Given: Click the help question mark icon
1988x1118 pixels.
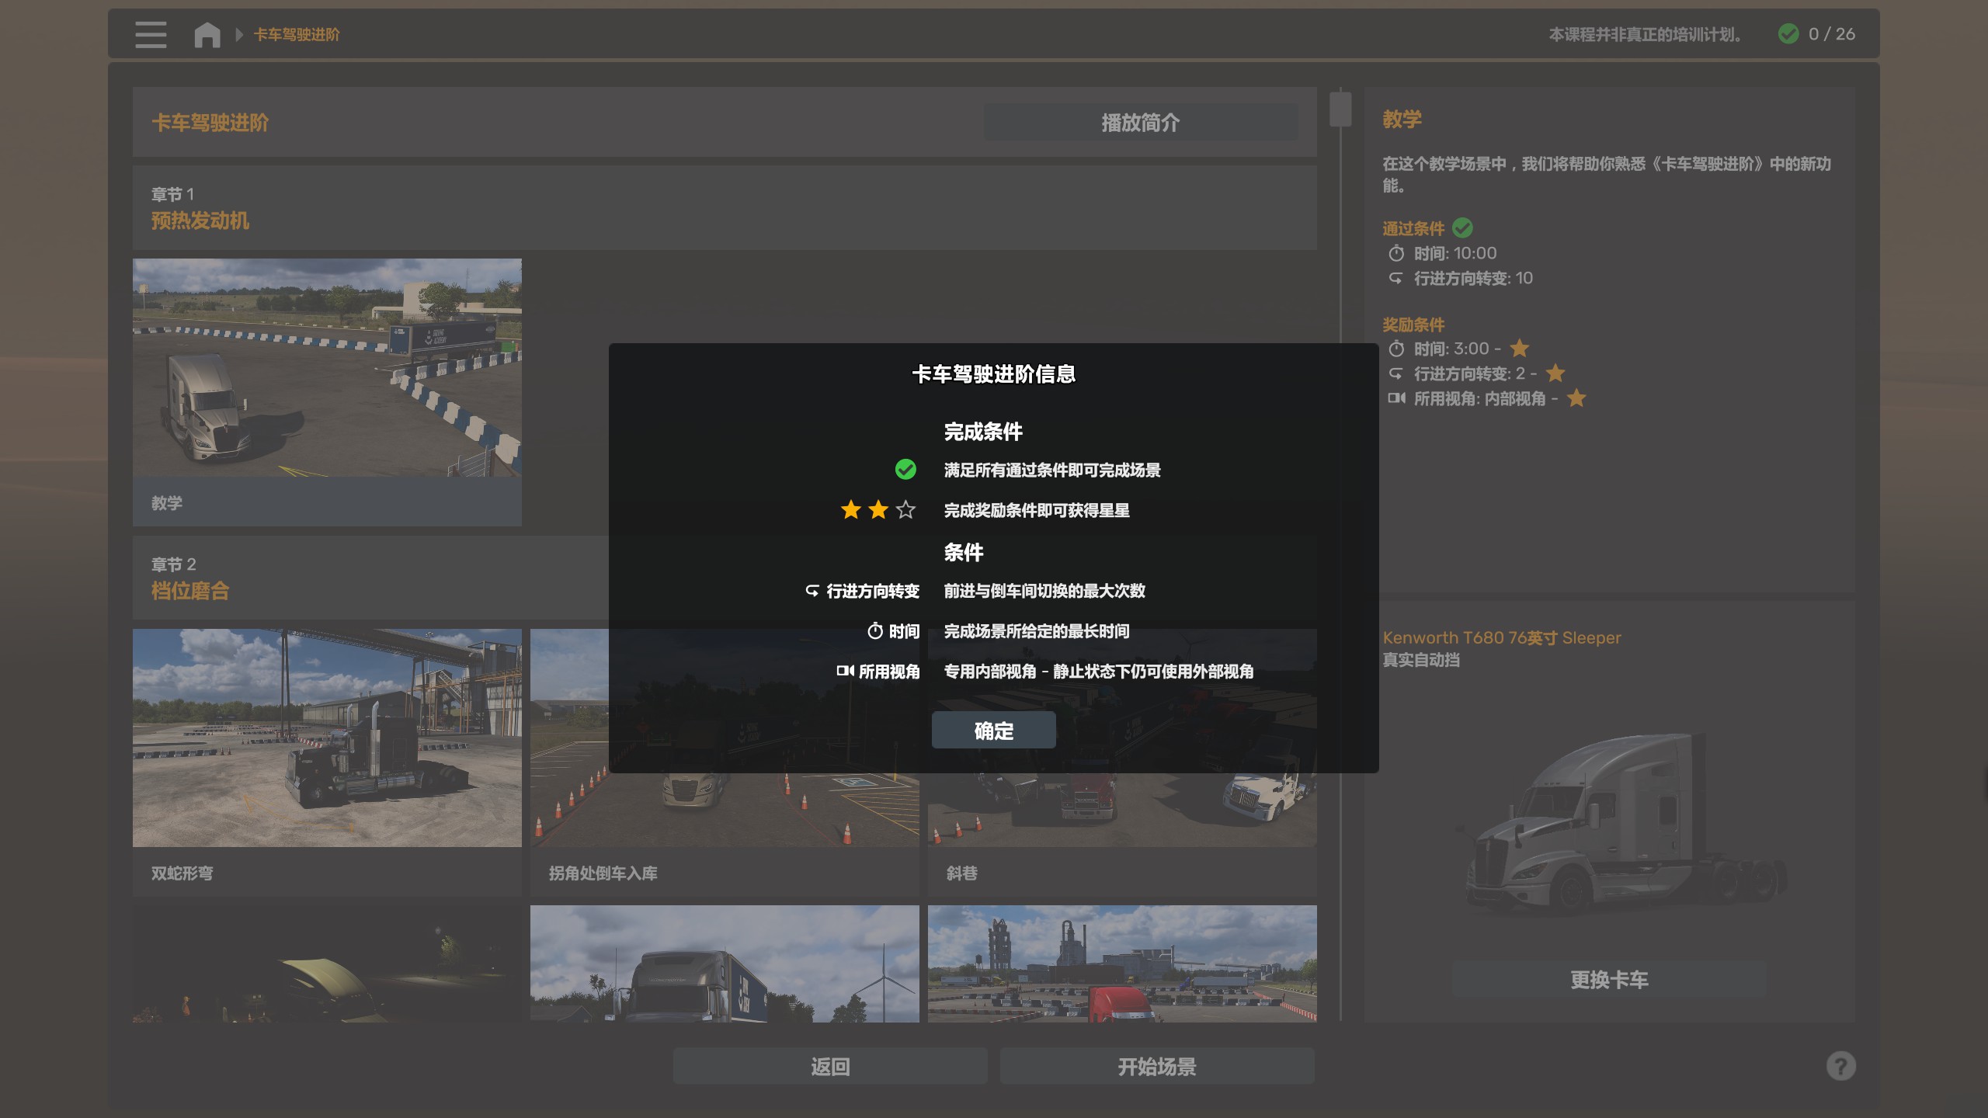Looking at the screenshot, I should point(1840,1066).
